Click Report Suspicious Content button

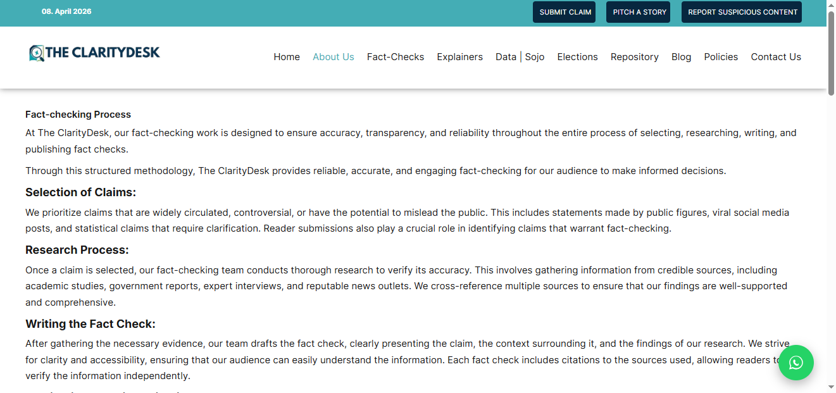(x=742, y=12)
